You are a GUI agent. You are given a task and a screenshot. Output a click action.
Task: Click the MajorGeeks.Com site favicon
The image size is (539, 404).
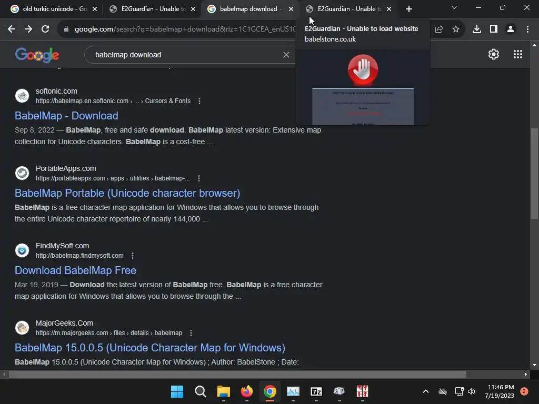point(22,327)
